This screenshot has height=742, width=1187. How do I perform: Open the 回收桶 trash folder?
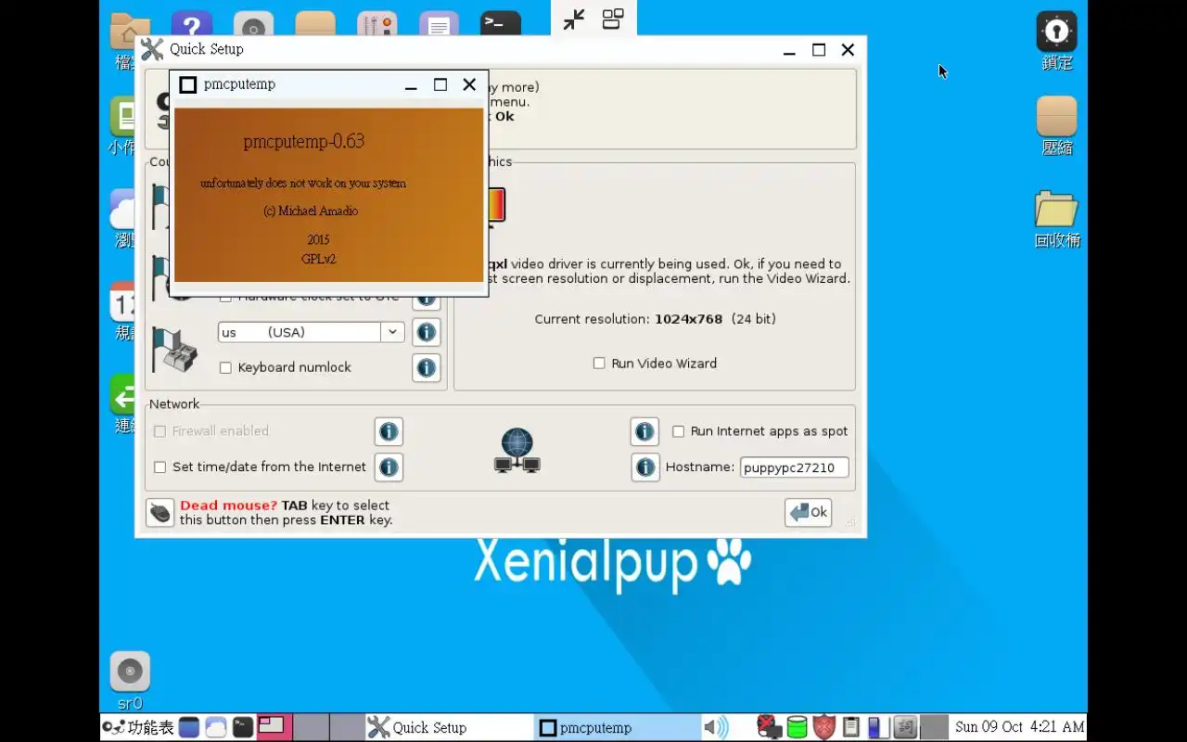[x=1056, y=209]
